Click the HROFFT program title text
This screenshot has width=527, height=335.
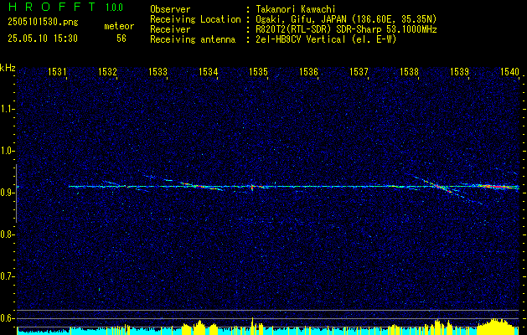(52, 7)
